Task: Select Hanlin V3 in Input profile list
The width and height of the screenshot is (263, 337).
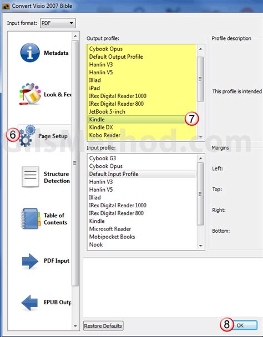Action: pos(142,182)
